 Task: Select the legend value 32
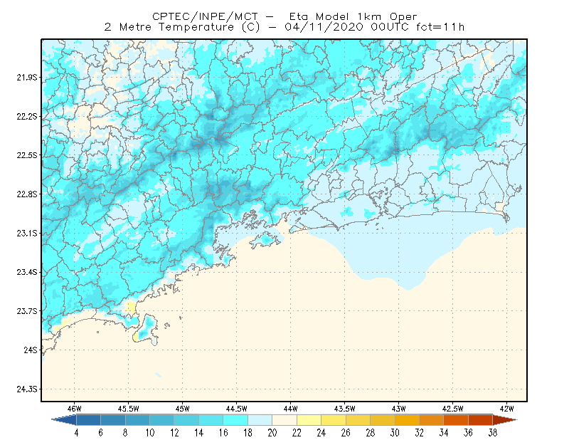419,433
